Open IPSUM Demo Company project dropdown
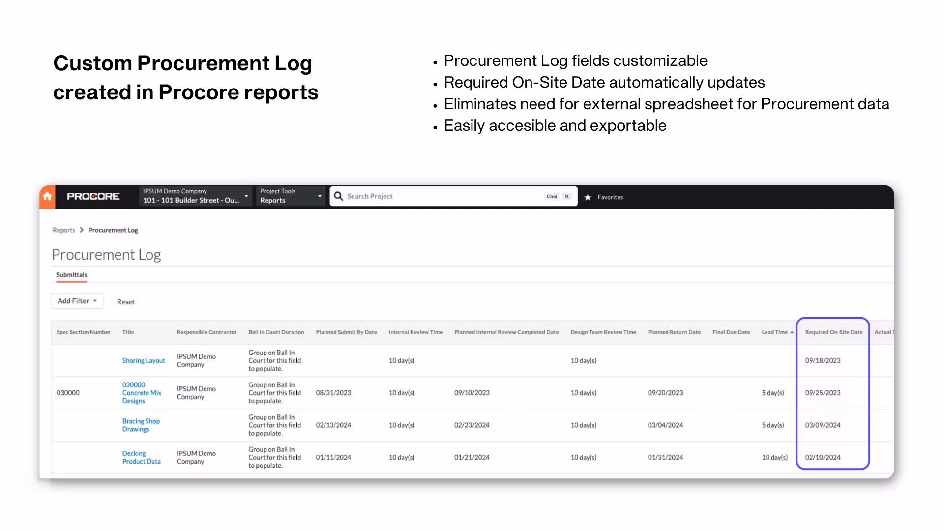This screenshot has width=944, height=531. pos(196,196)
